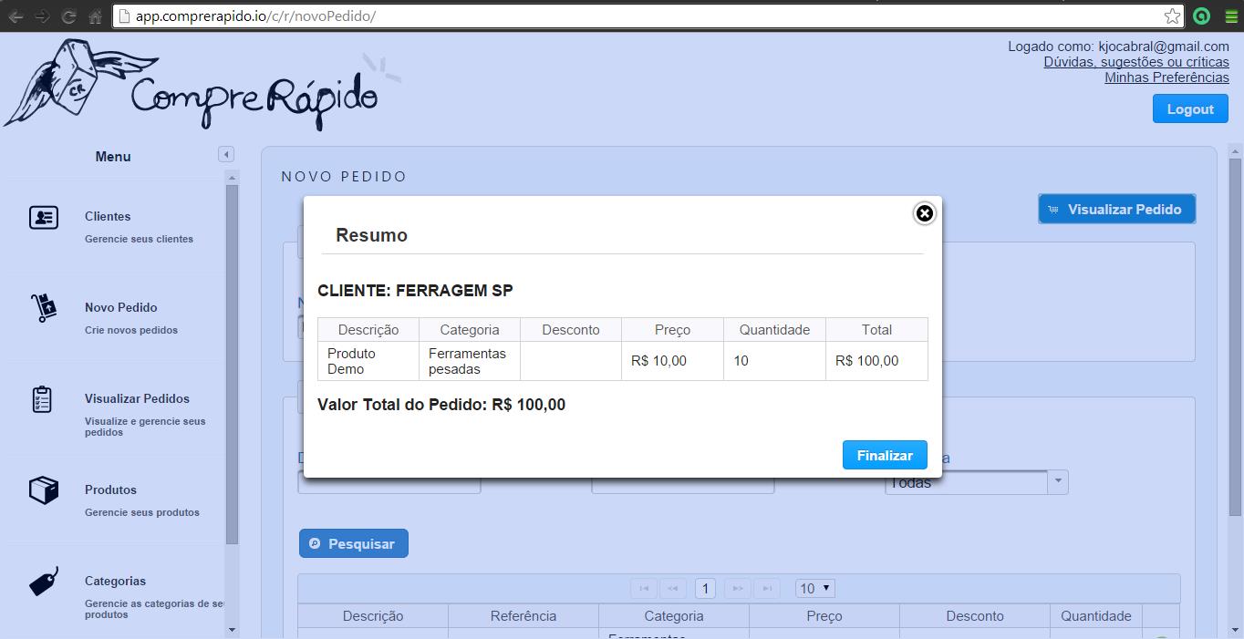Close the Resumo dialog with X icon

(924, 213)
